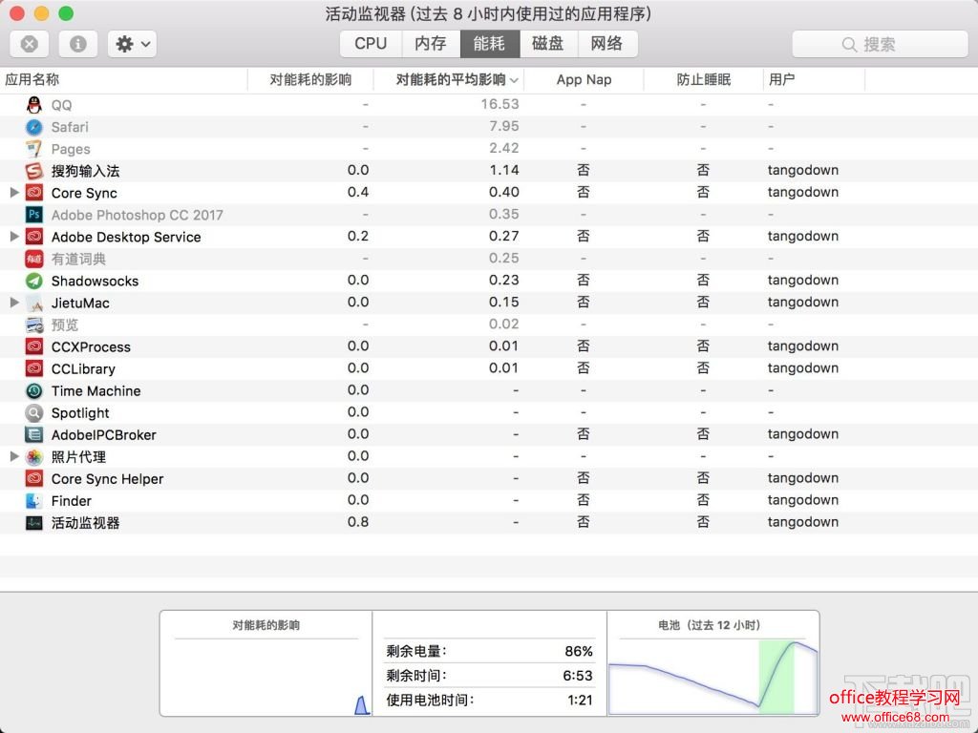The height and width of the screenshot is (733, 978).
Task: Select the Adobe Photoshop CC 2017 icon
Action: pos(34,215)
